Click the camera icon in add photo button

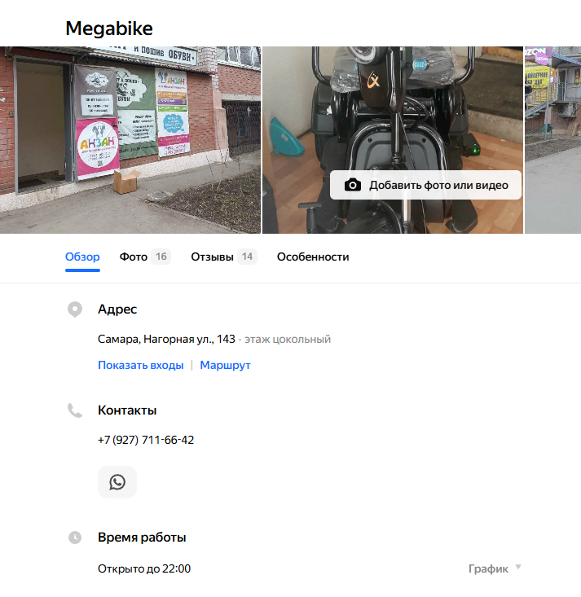353,185
